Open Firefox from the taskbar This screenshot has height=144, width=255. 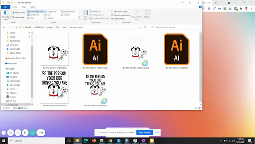pos(94,141)
